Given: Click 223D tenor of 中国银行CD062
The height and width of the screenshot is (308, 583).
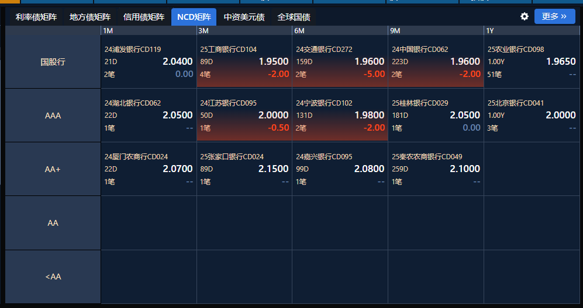Looking at the screenshot, I should pos(400,62).
